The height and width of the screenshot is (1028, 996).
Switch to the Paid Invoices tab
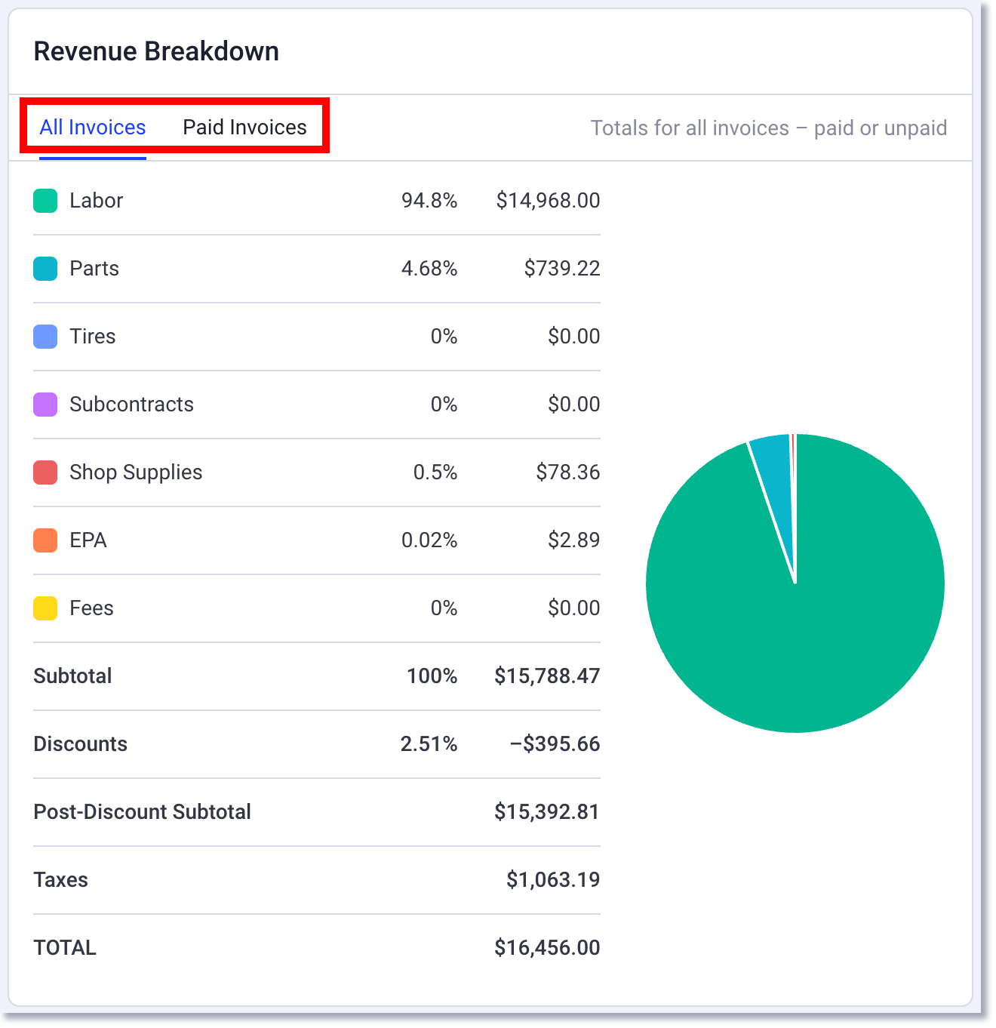click(244, 127)
